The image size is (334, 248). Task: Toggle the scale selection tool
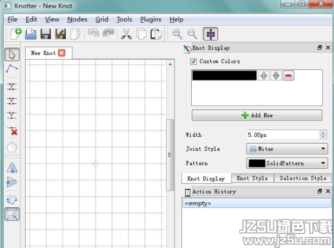(12, 214)
